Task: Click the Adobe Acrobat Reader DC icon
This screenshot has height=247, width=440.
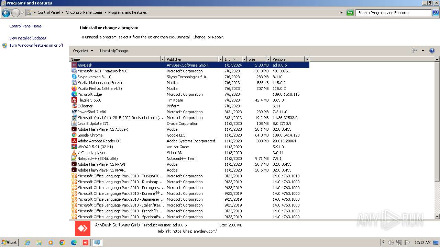Action: (74, 141)
